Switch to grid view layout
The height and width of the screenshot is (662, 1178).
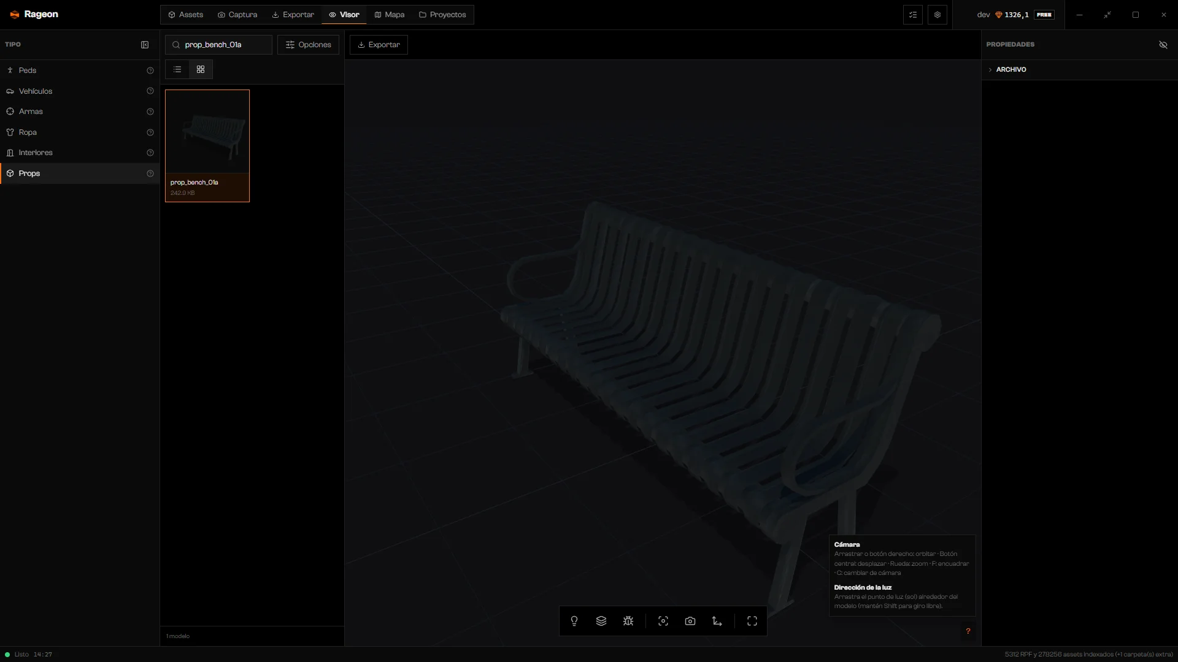201,69
